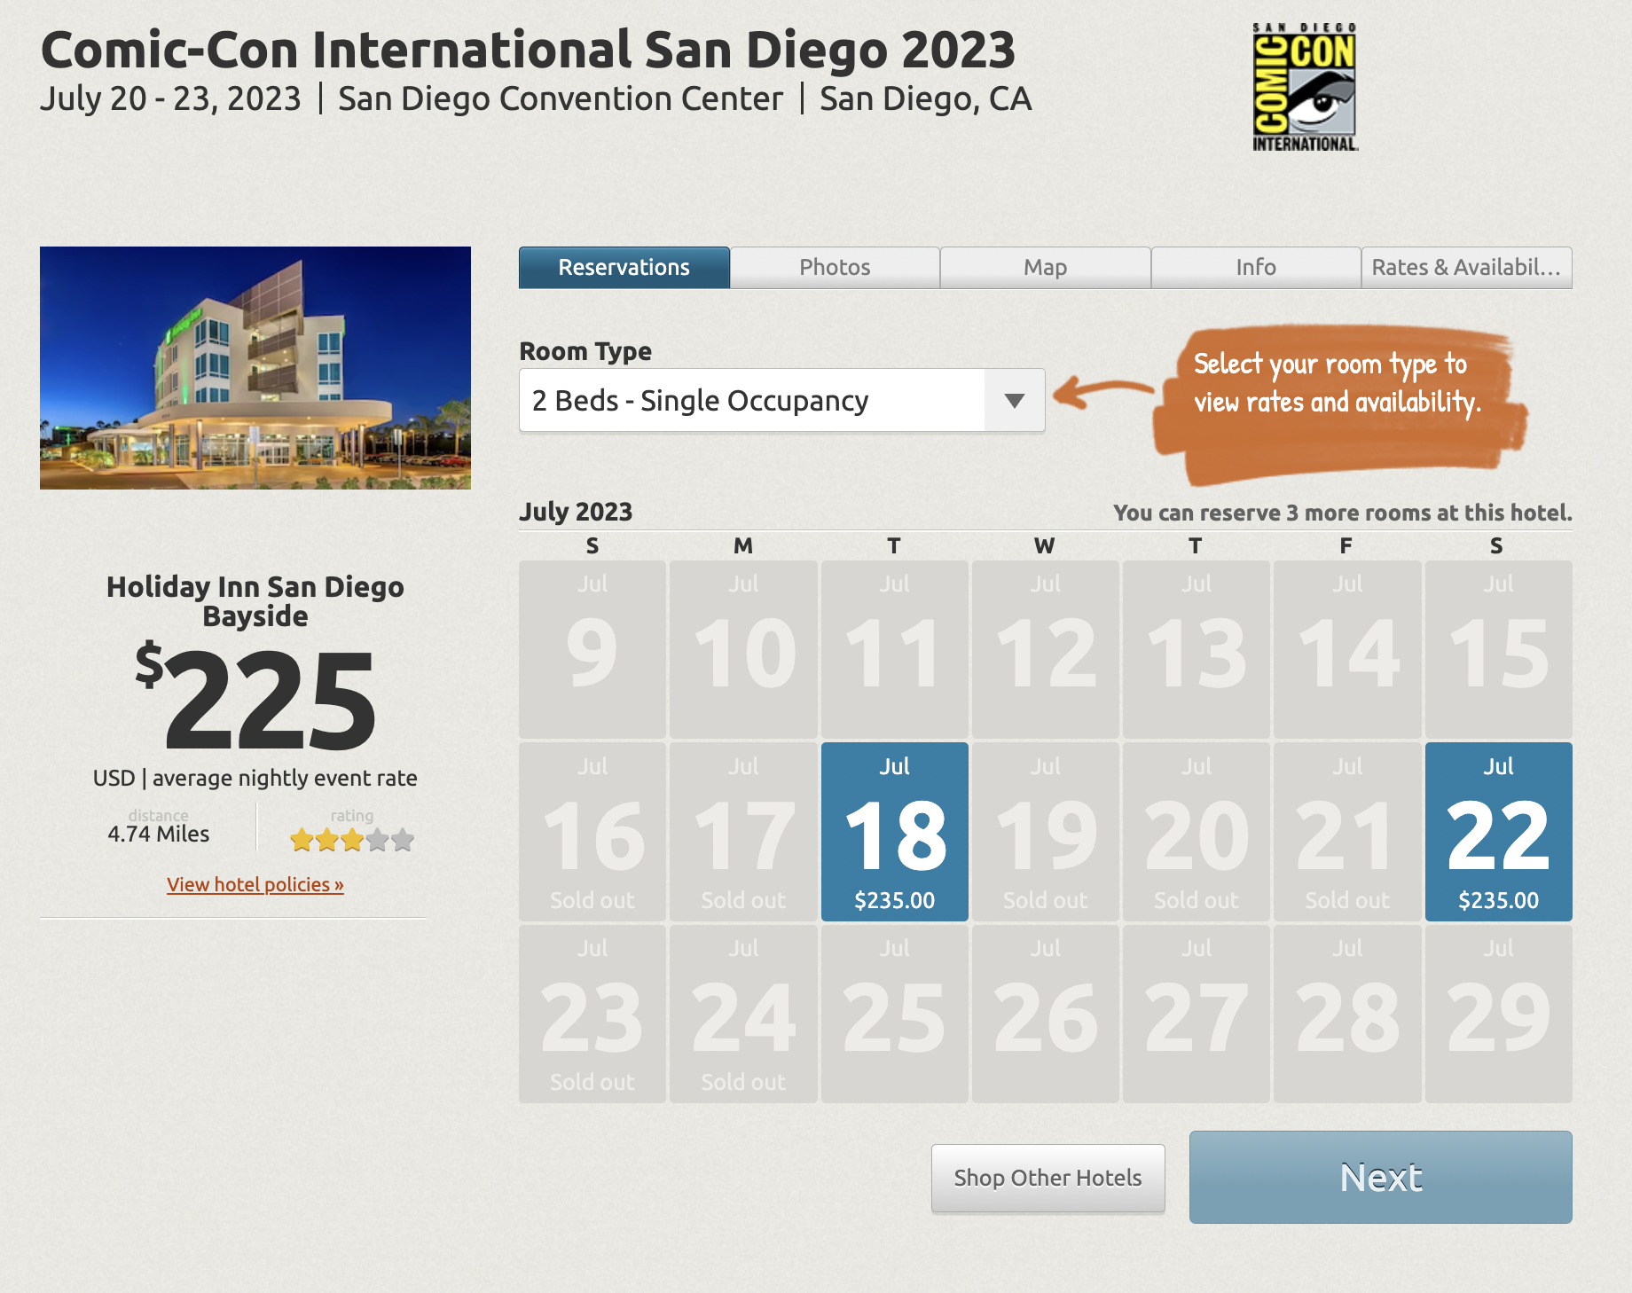Click the $225 average nightly rate
Viewport: 1632px width, 1293px height.
[255, 698]
